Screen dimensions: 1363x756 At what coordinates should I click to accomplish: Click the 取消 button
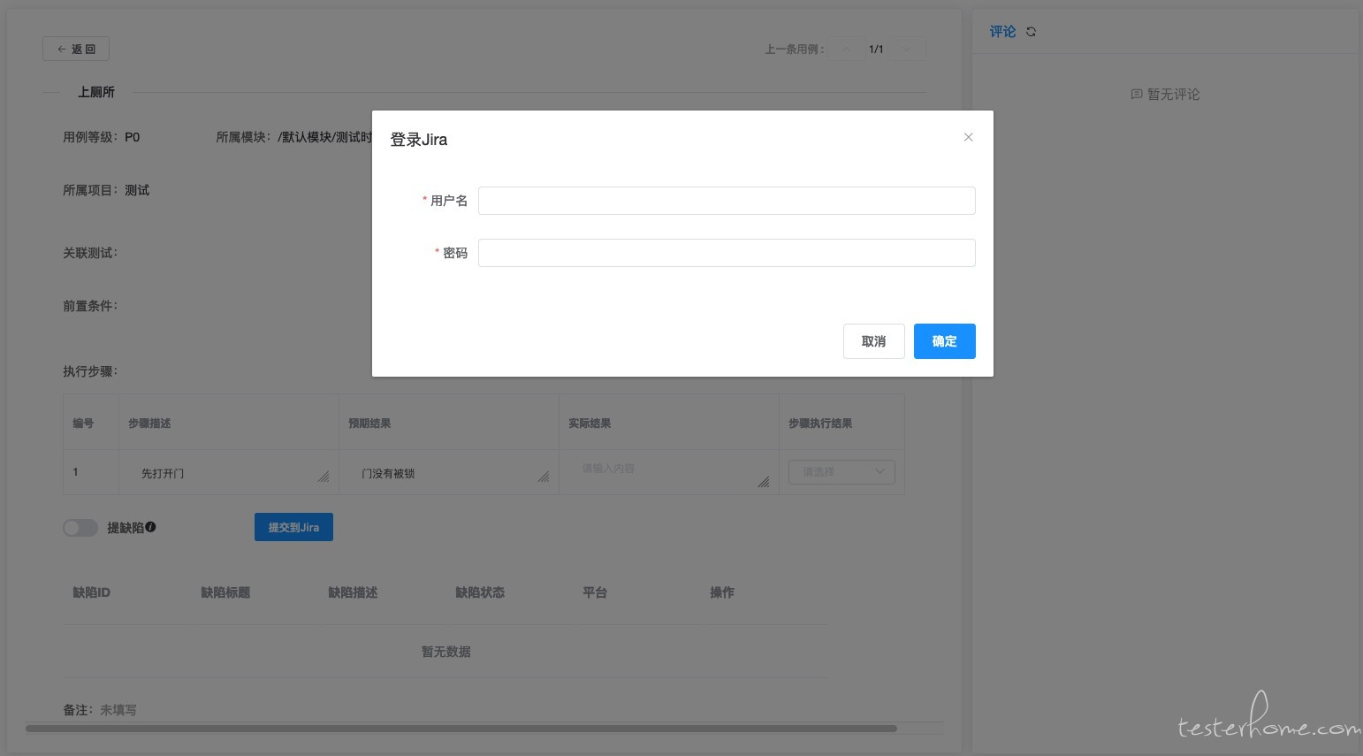(873, 341)
